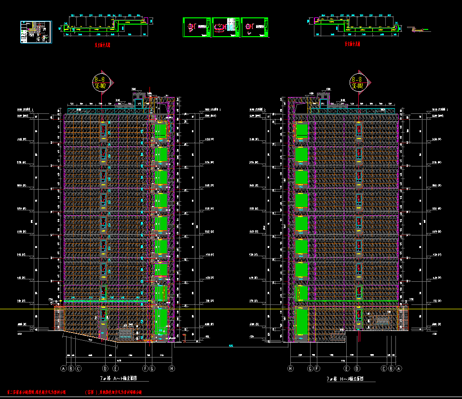Select the third green-framed detail drawing
This screenshot has width=462, height=399.
pos(255,27)
